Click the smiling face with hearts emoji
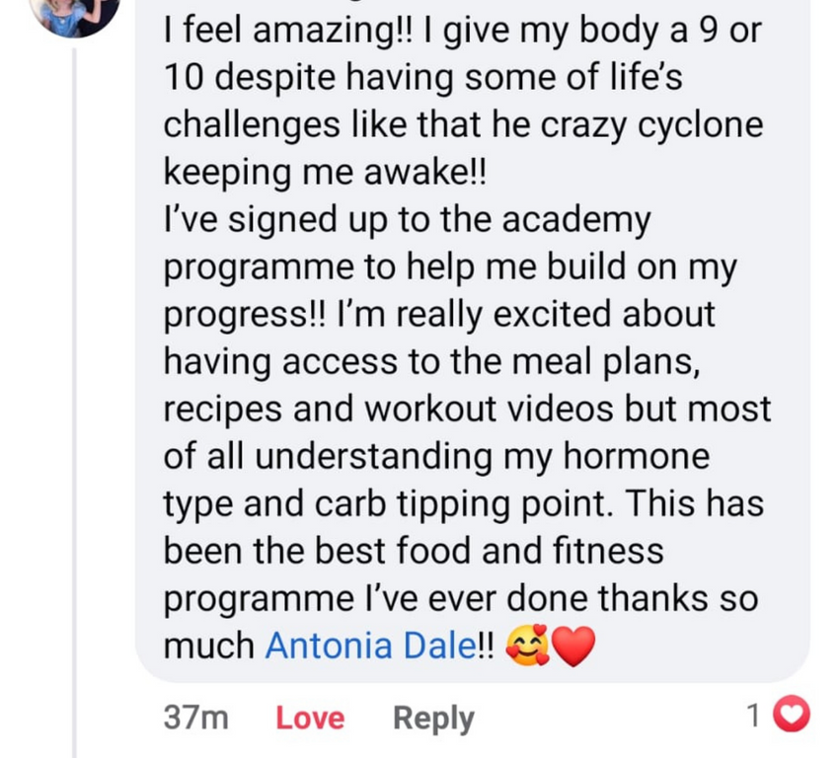This screenshot has width=838, height=758. [527, 645]
